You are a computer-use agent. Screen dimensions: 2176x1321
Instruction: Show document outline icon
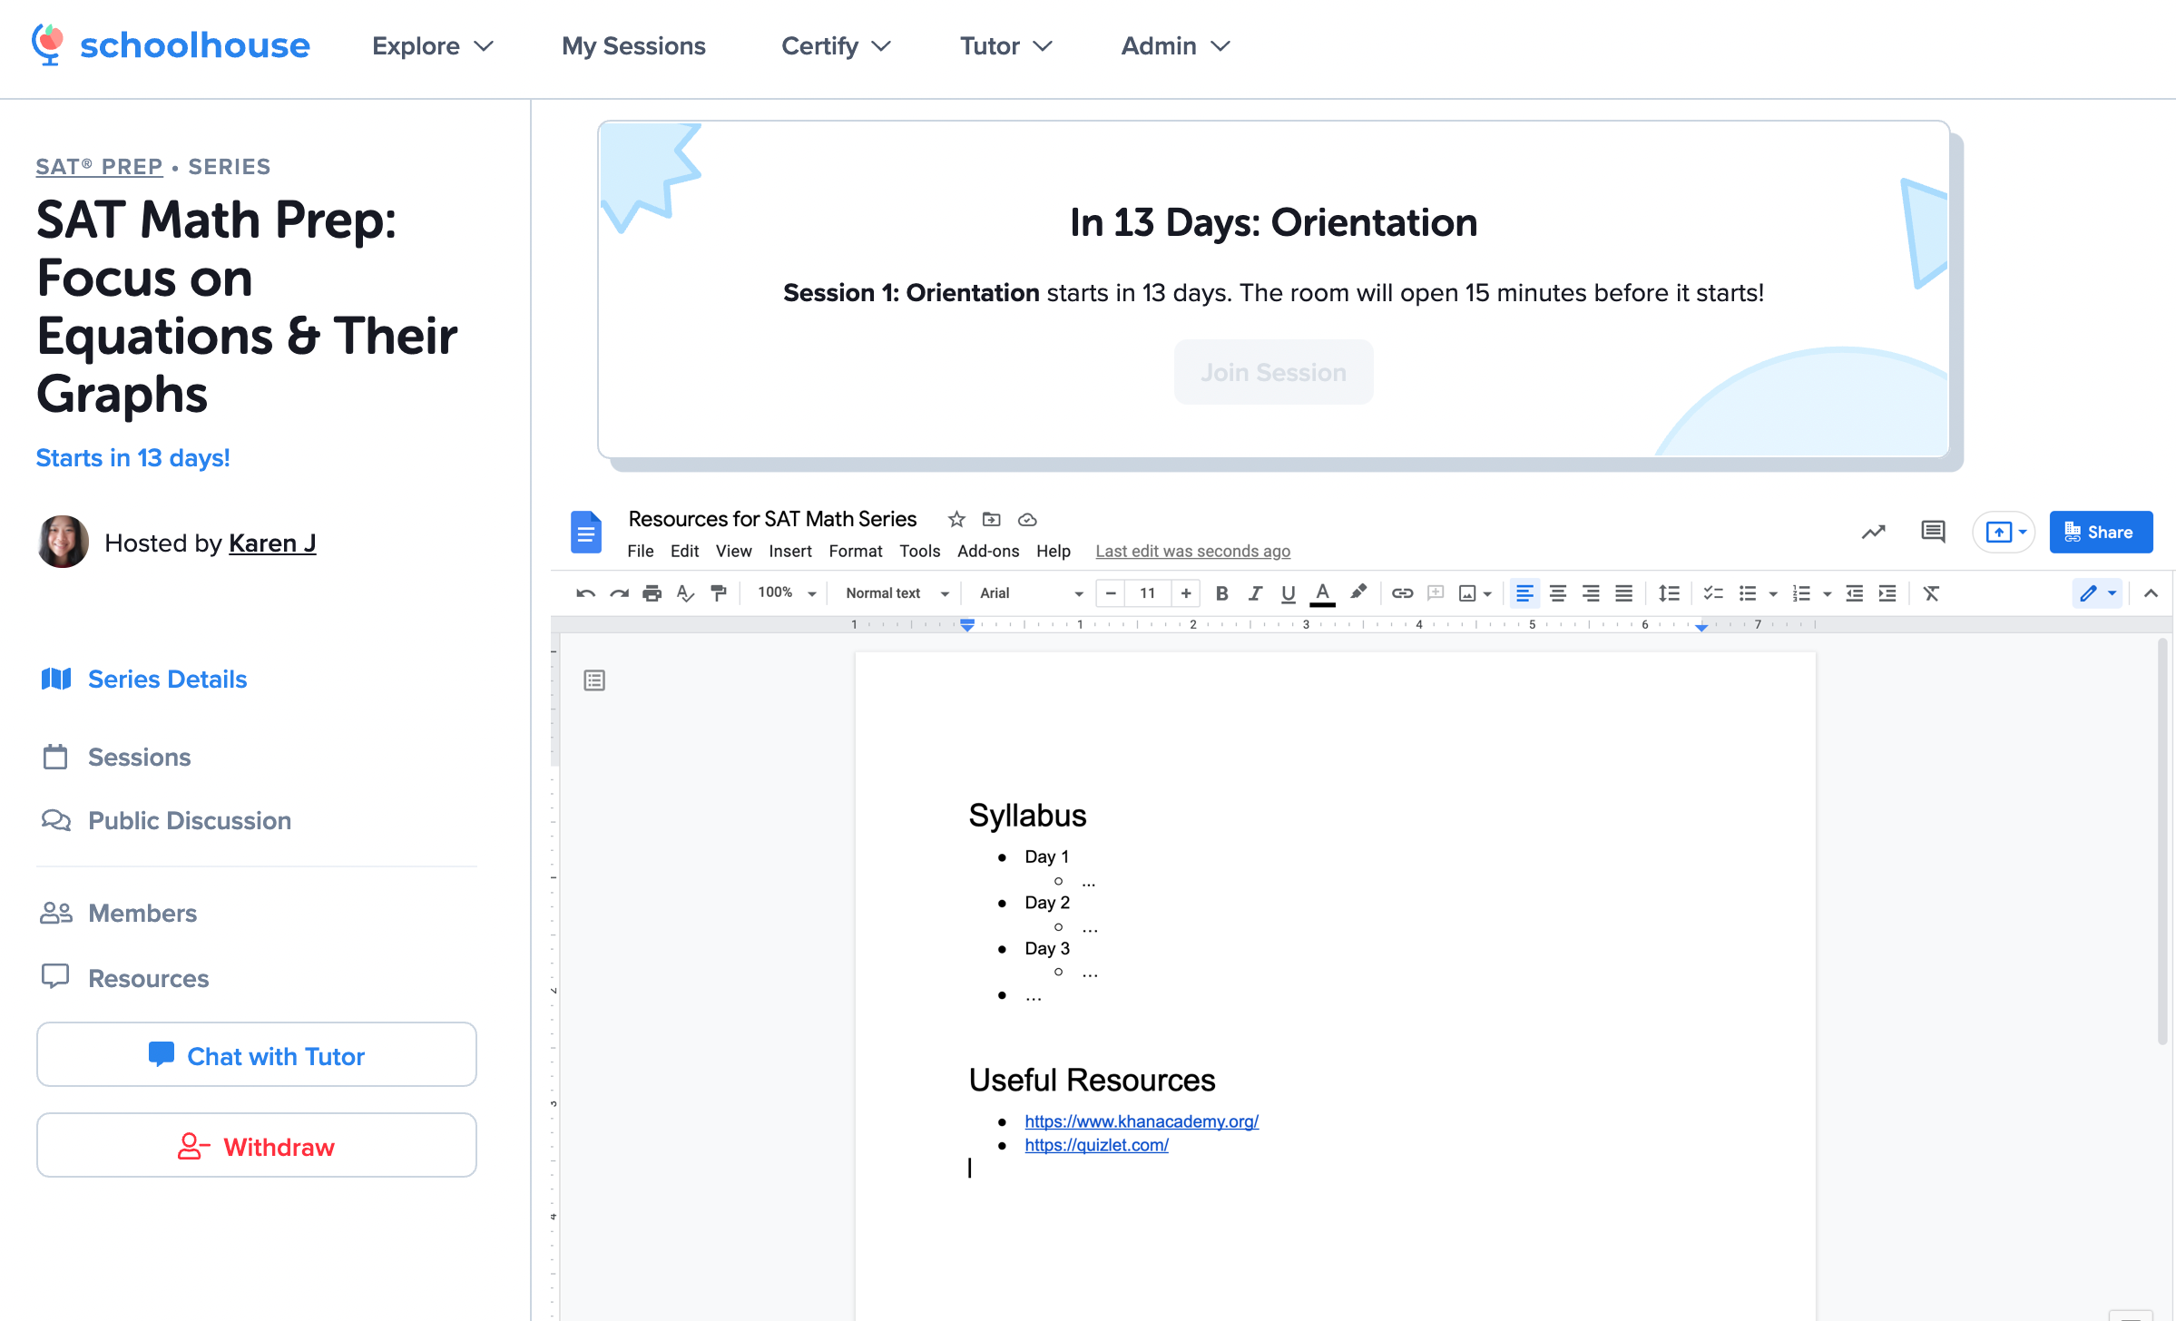pos(594,680)
